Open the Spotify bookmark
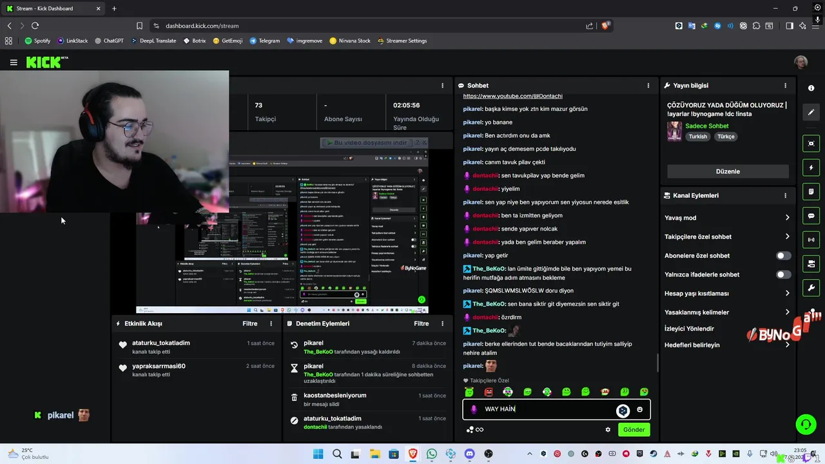 tap(37, 41)
